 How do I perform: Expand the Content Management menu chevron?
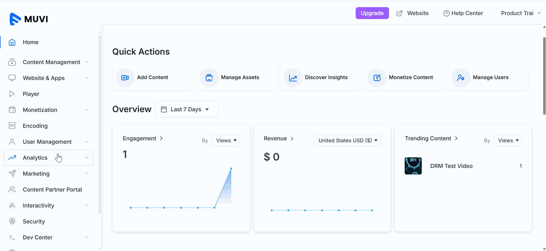click(x=87, y=62)
